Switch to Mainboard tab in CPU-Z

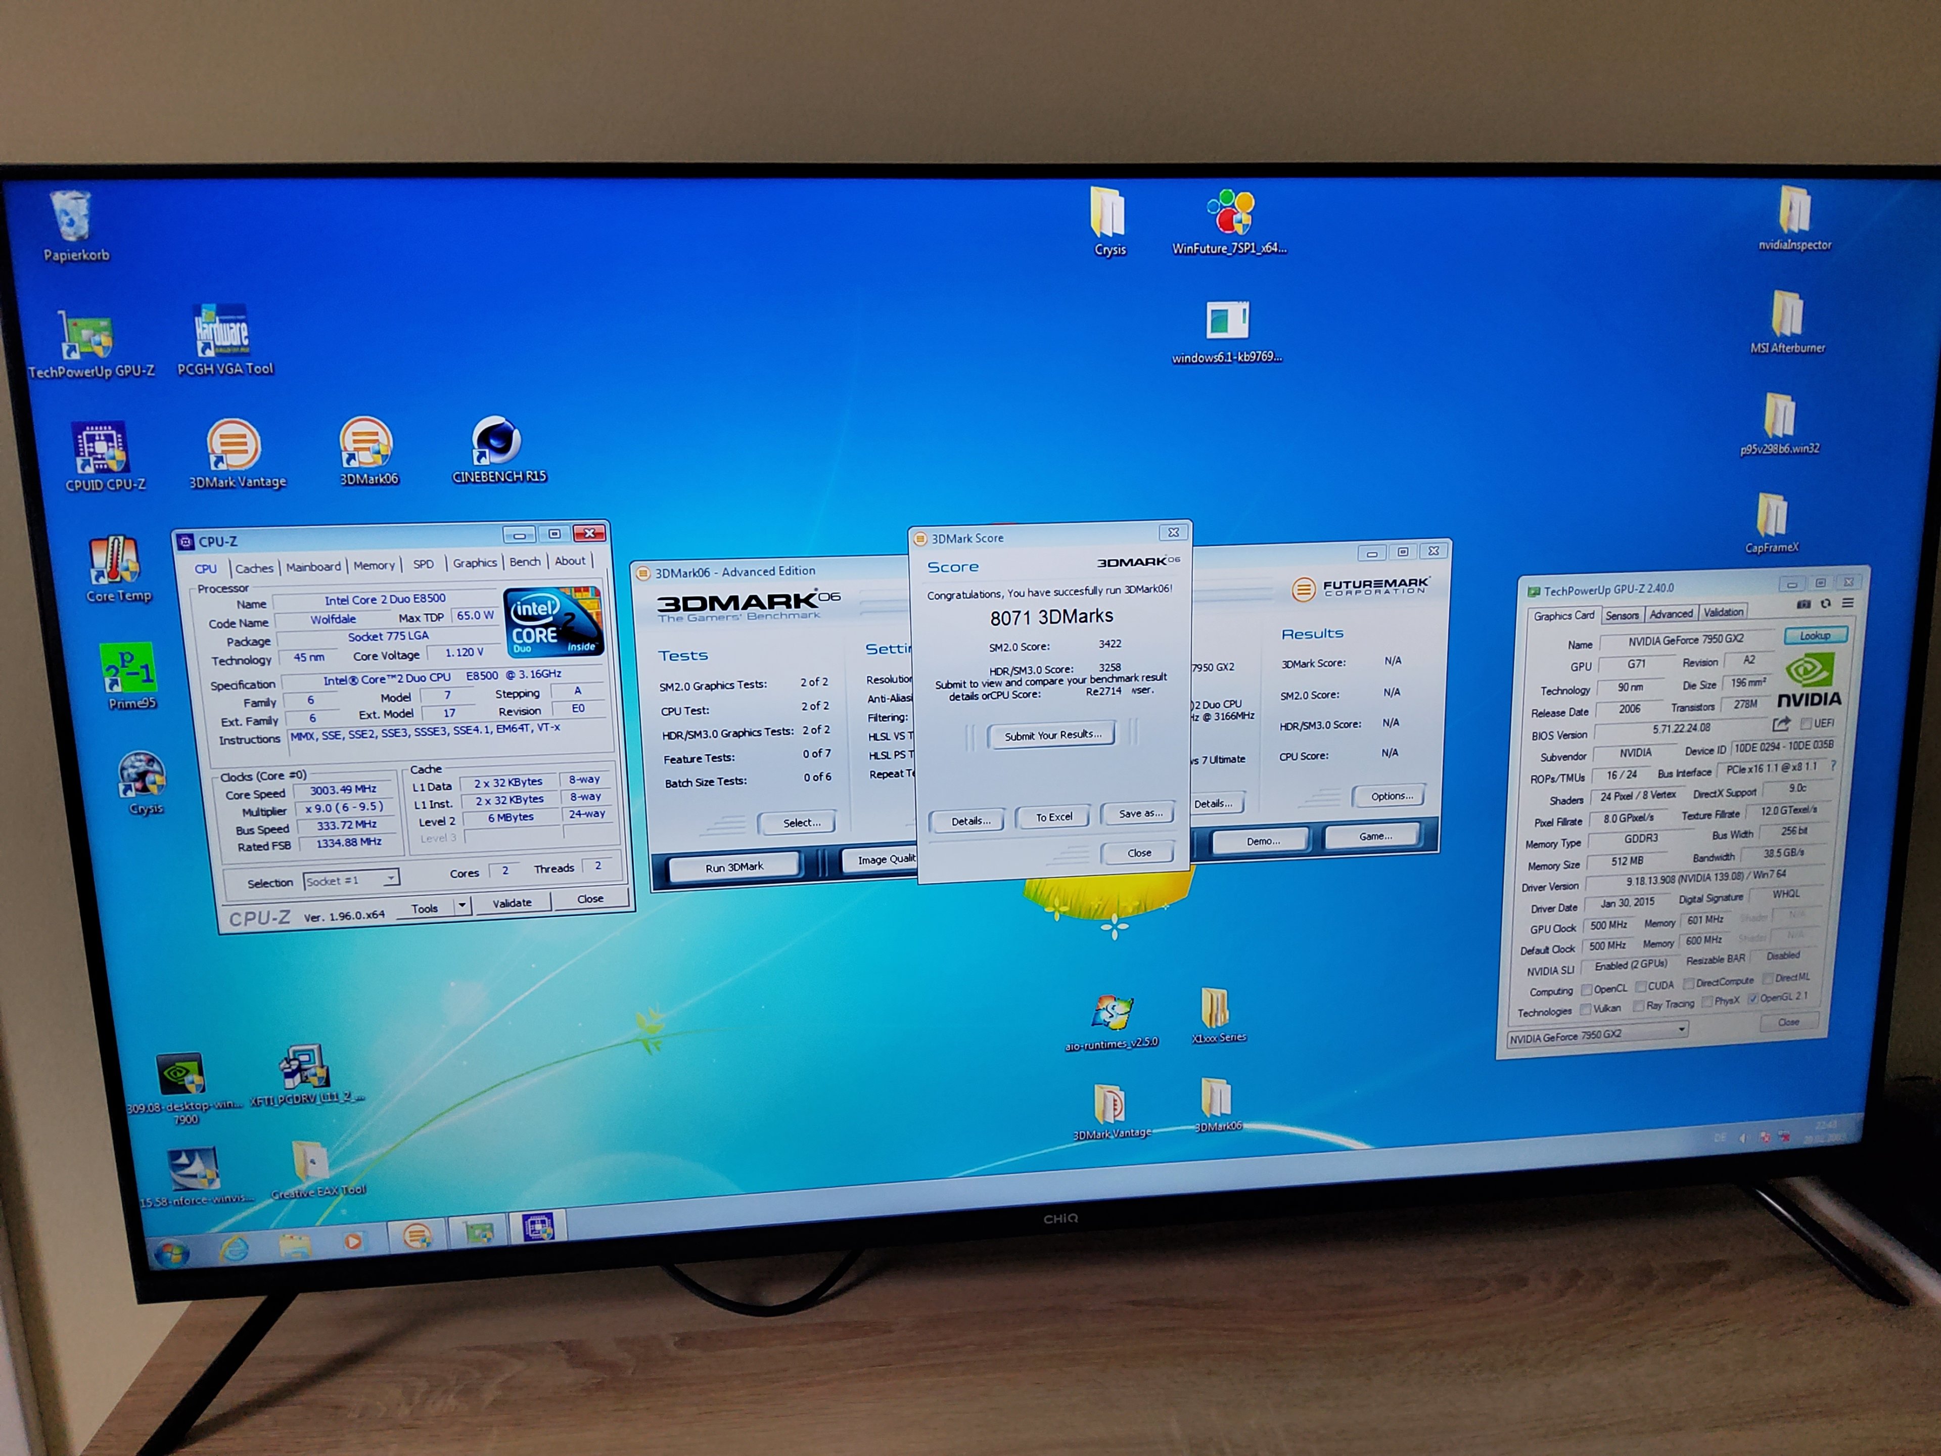313,567
